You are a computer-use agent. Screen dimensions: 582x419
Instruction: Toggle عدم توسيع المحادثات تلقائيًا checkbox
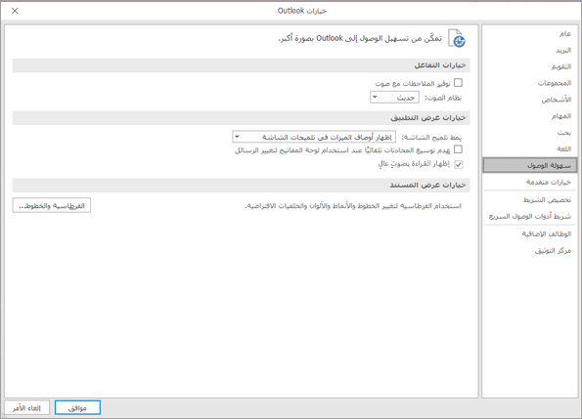point(459,149)
